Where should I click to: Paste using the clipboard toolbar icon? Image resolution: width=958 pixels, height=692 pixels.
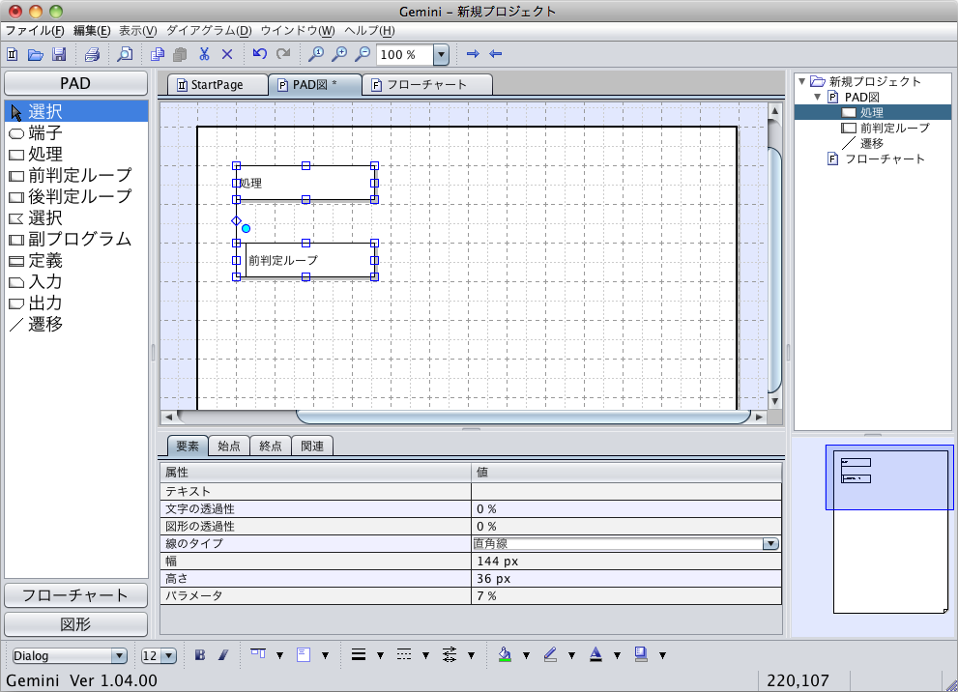click(x=180, y=54)
